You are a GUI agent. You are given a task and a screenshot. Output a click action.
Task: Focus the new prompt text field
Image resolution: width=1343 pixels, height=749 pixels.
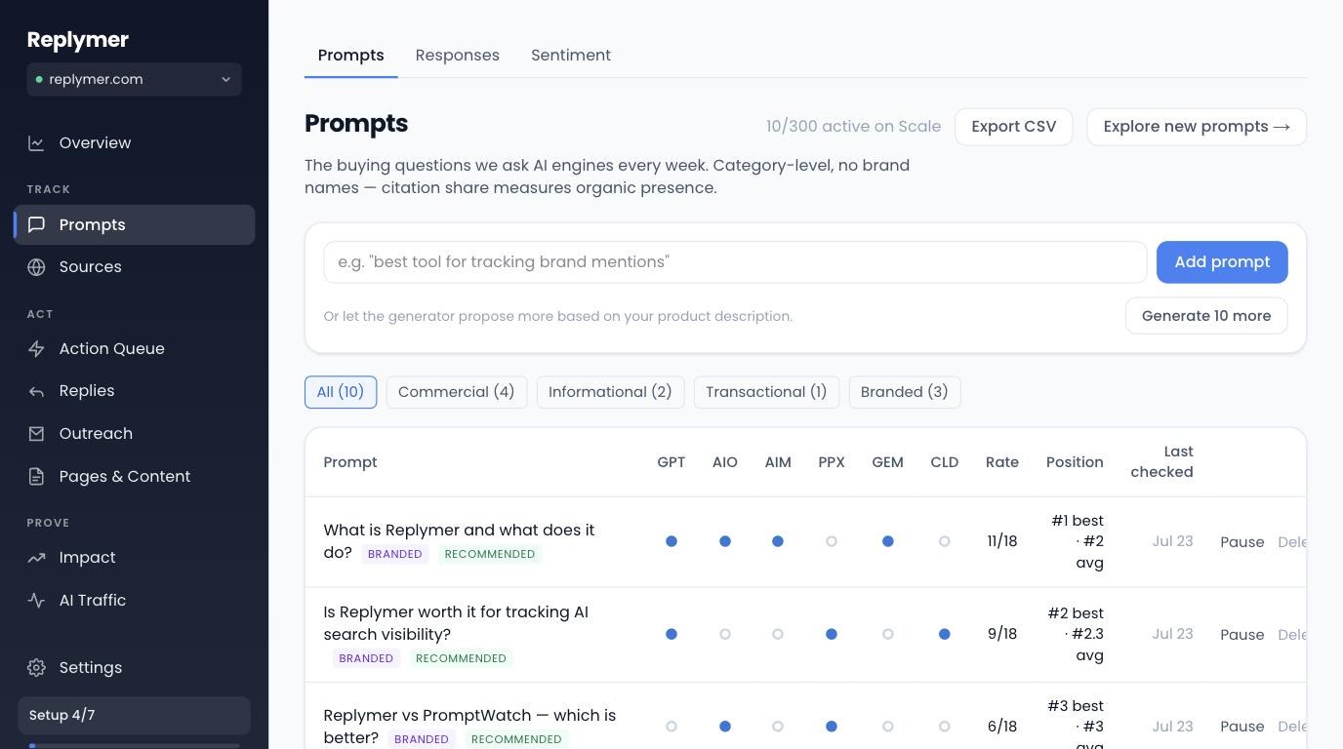coord(735,262)
